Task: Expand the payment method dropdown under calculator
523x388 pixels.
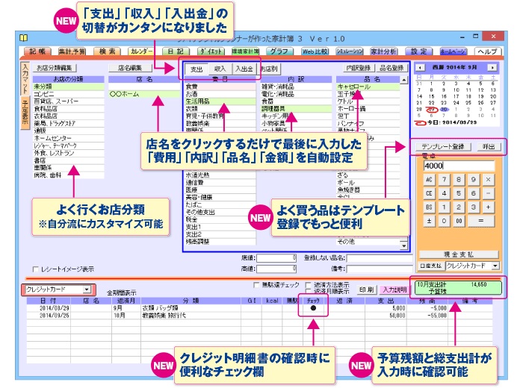Action: point(494,265)
